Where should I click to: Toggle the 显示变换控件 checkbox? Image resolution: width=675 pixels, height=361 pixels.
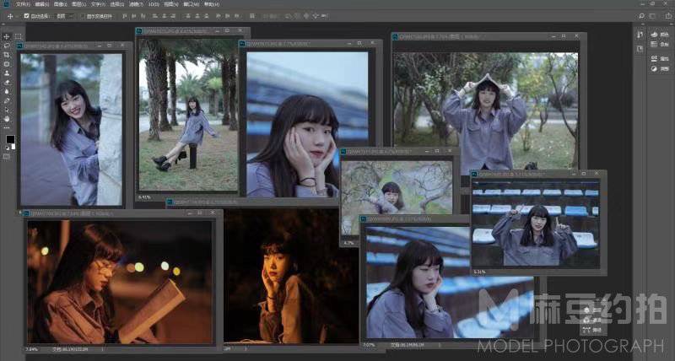[83, 16]
